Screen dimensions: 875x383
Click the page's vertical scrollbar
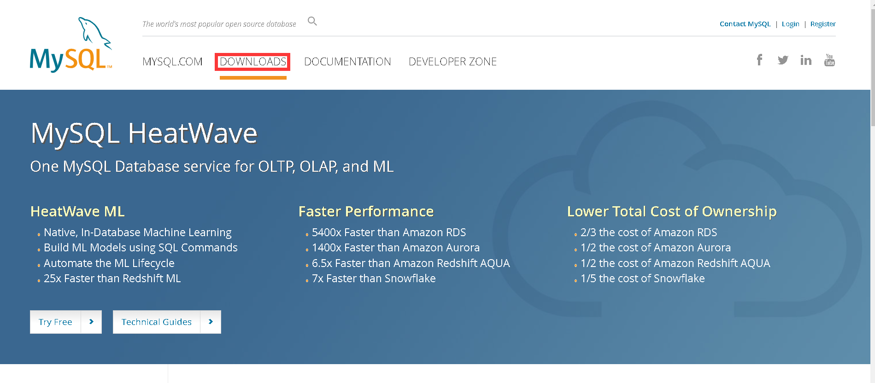tap(872, 69)
